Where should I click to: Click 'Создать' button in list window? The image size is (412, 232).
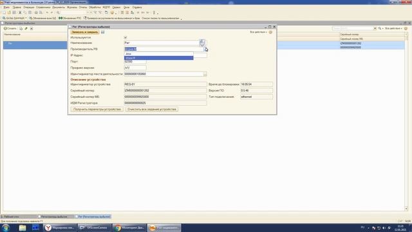10,28
